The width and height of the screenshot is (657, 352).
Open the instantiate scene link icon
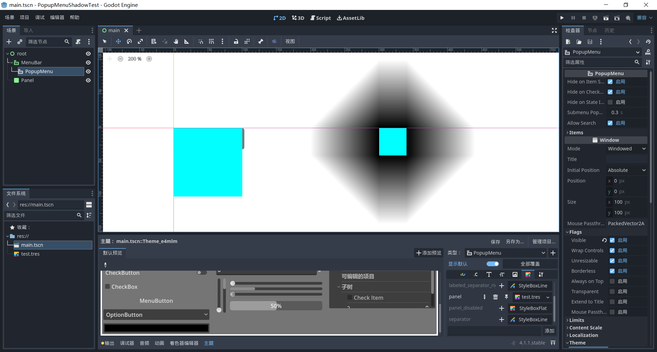tap(20, 42)
